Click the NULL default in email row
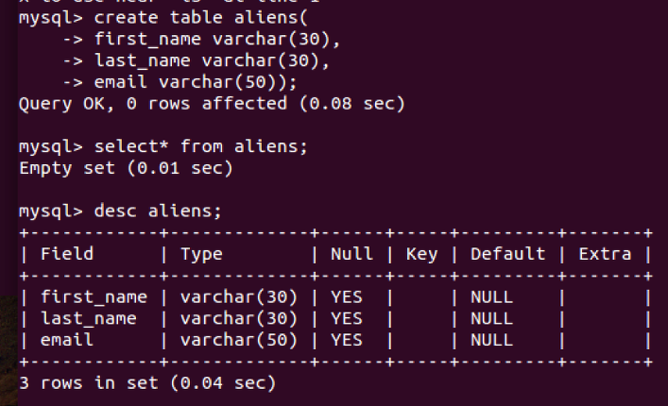668x406 pixels. [491, 340]
